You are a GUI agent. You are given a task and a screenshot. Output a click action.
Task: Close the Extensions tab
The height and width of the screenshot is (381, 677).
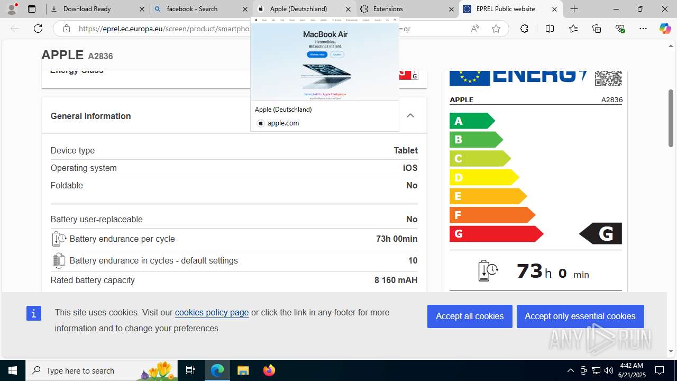pyautogui.click(x=451, y=9)
